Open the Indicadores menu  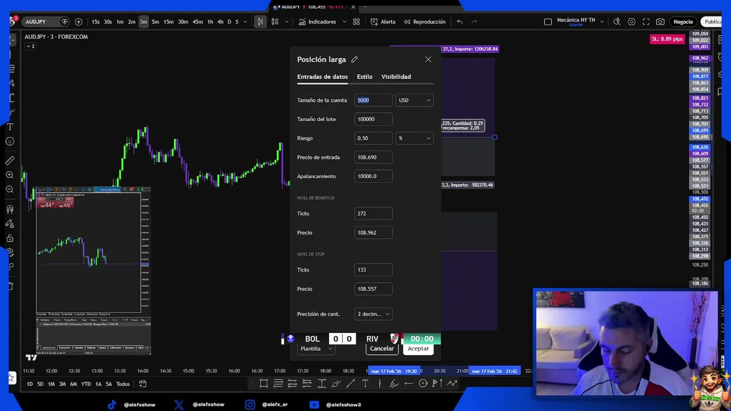pos(317,22)
